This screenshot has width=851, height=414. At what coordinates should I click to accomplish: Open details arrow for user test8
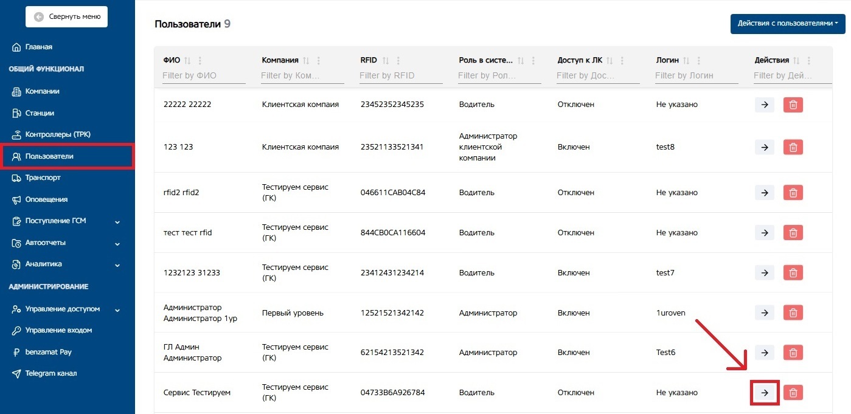click(765, 147)
